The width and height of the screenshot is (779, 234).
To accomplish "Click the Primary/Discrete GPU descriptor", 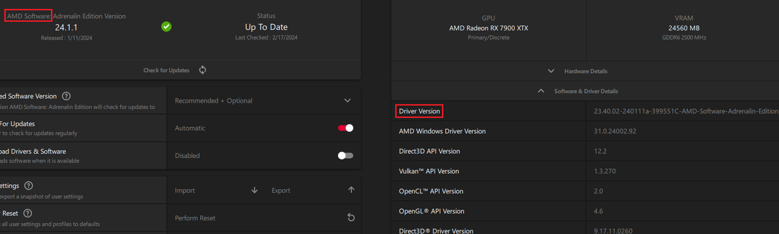I will point(488,38).
